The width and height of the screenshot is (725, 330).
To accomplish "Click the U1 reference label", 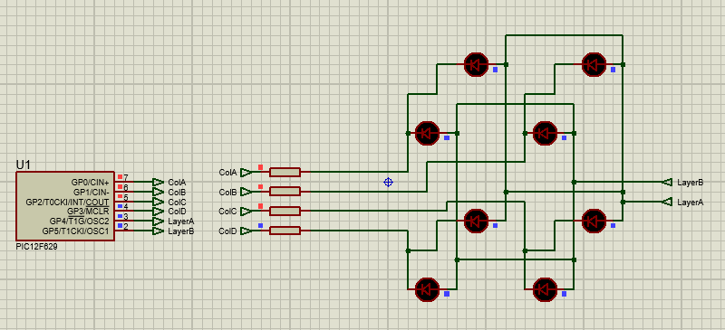I will pos(23,165).
